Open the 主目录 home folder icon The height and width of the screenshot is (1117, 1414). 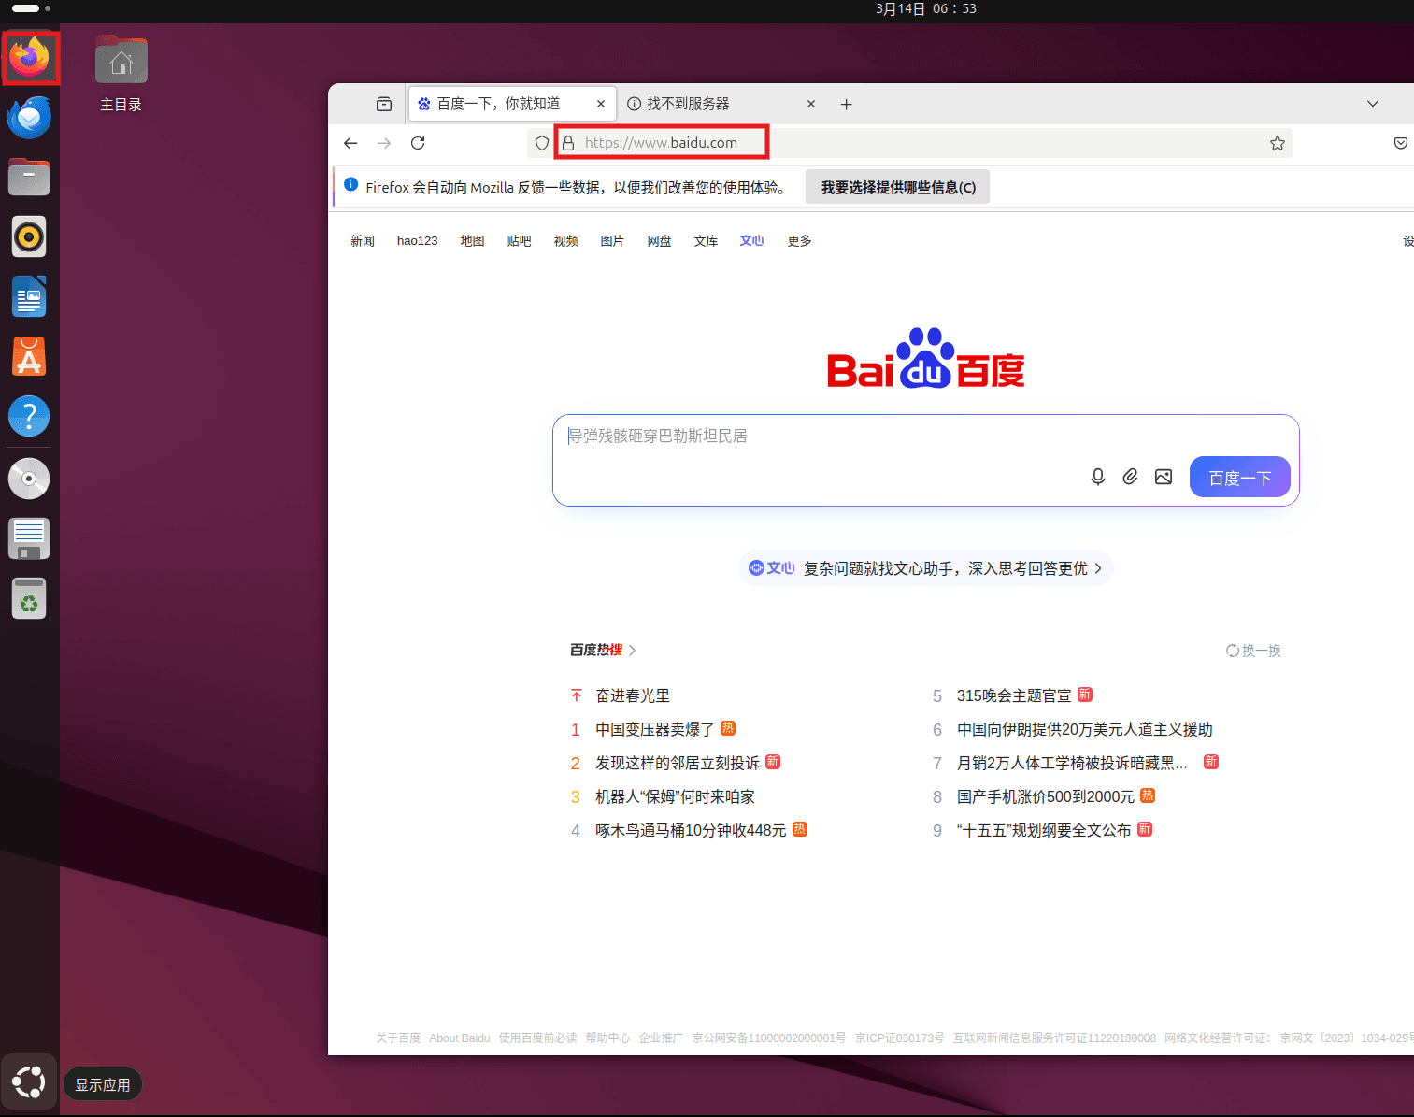point(121,74)
